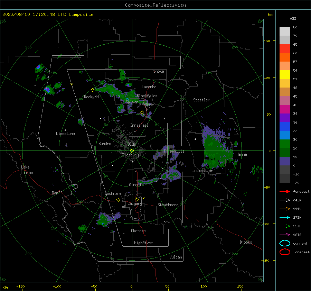Click the Calgary city label
The height and width of the screenshot is (291, 311).
pos(135,203)
